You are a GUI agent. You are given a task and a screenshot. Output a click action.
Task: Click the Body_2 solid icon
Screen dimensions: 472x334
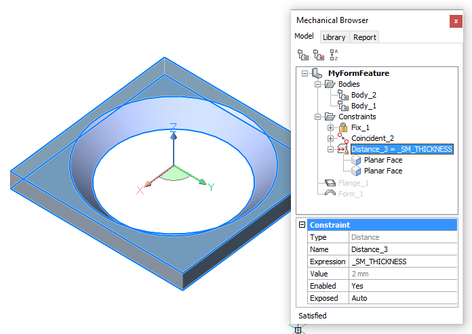tap(342, 95)
